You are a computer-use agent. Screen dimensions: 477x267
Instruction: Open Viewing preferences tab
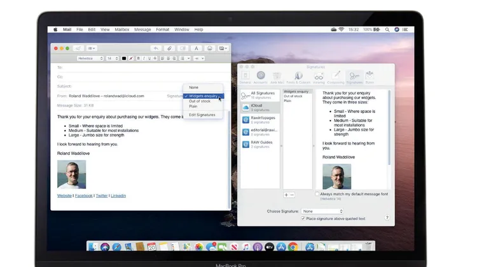pos(319,77)
